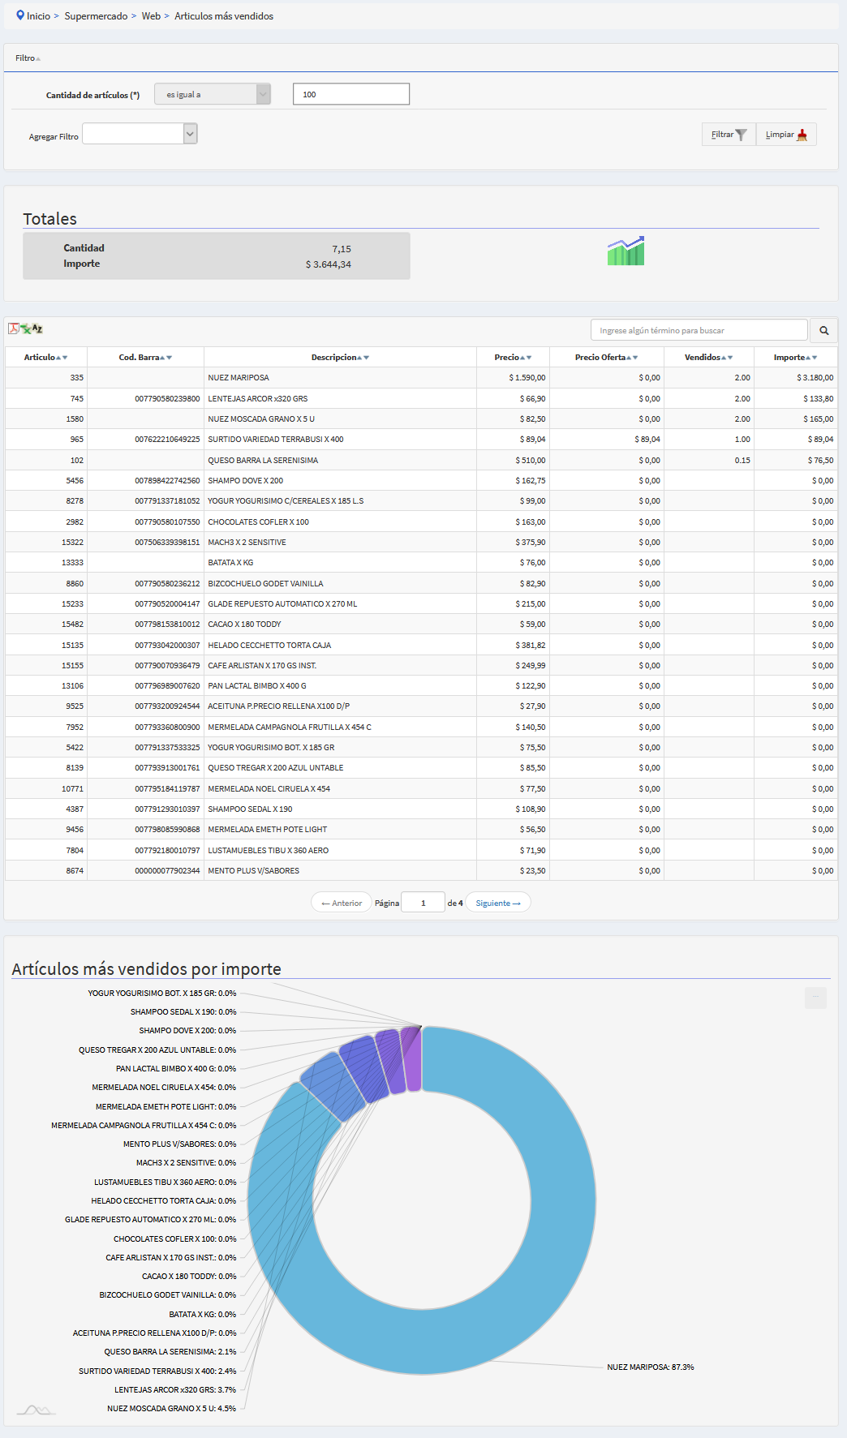
Task: Go to Supermercado in the breadcrumb
Action: click(x=96, y=16)
